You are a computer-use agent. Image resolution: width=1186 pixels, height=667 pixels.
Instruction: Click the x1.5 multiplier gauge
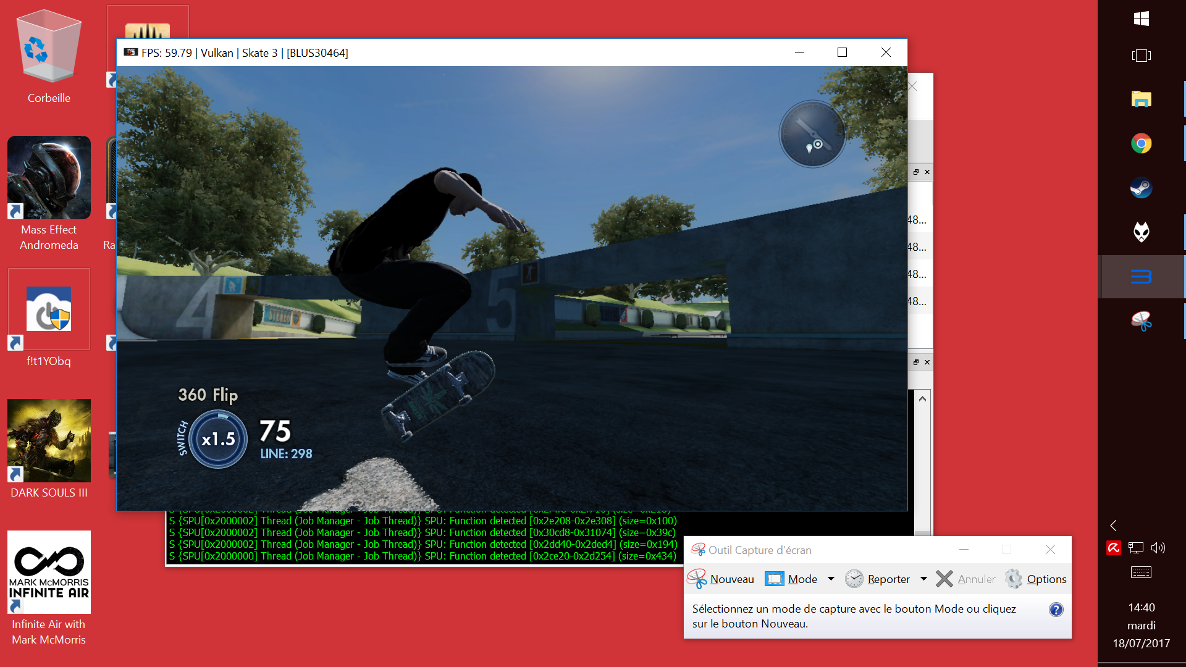click(x=218, y=439)
